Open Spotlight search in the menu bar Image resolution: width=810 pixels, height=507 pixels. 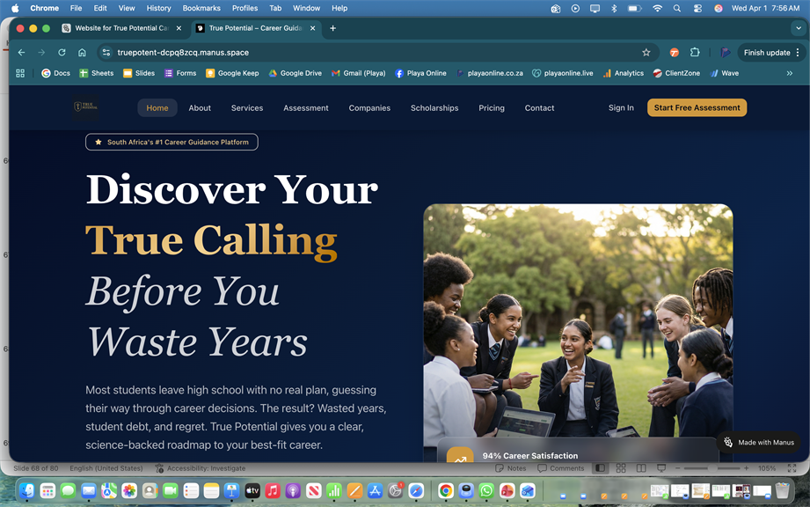coord(676,8)
